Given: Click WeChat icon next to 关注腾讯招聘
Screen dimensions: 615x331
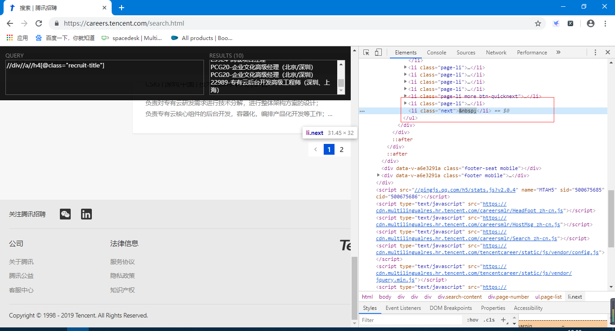Looking at the screenshot, I should 65,214.
